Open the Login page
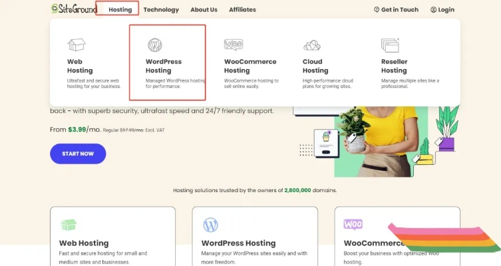 click(442, 9)
